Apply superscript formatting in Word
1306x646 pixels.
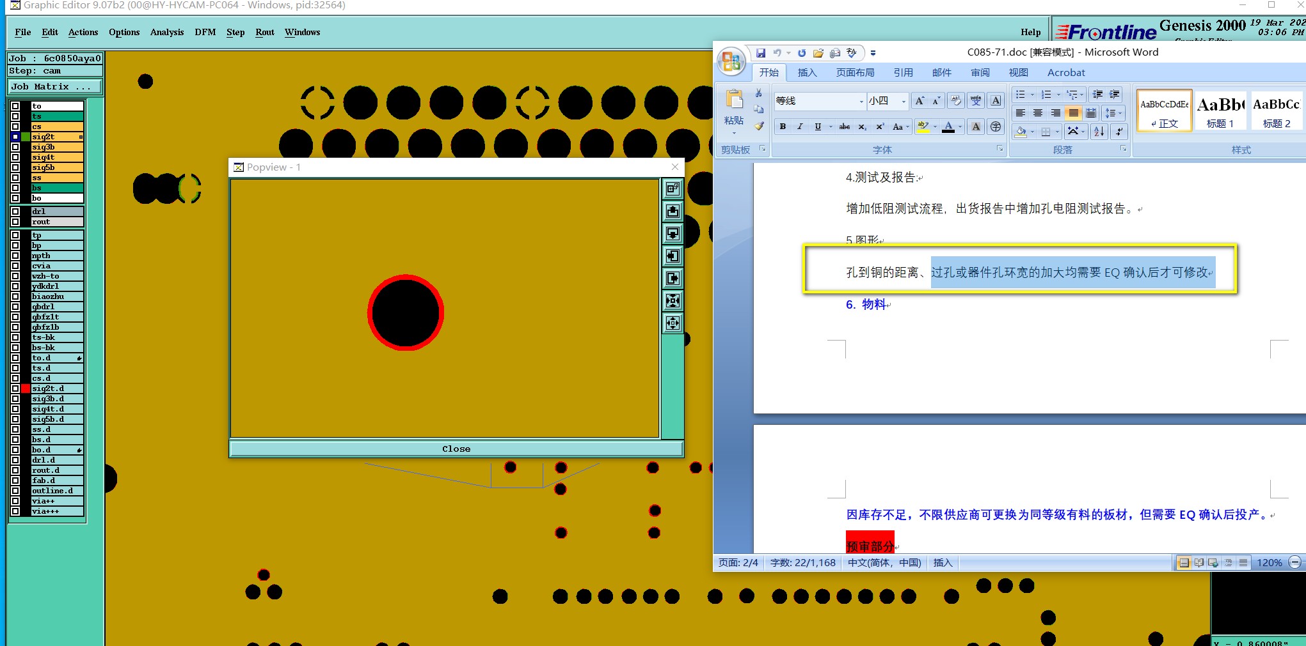[x=880, y=127]
